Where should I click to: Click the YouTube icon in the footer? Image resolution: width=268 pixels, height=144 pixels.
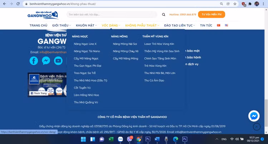58,61
